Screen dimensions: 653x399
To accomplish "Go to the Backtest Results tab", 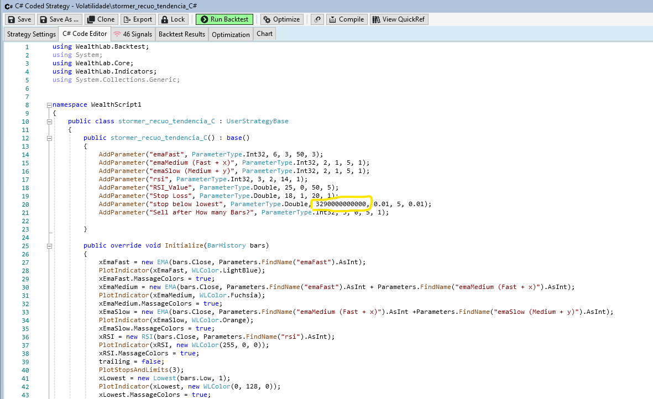I will tap(182, 34).
